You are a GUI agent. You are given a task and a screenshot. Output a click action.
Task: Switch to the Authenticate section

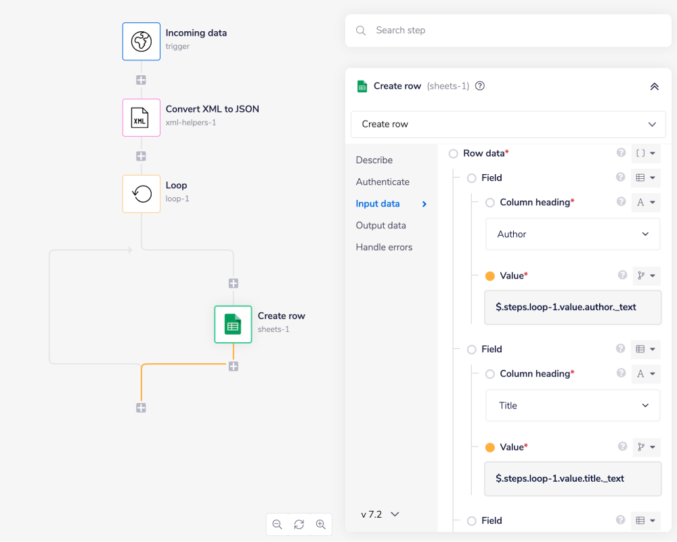click(383, 182)
